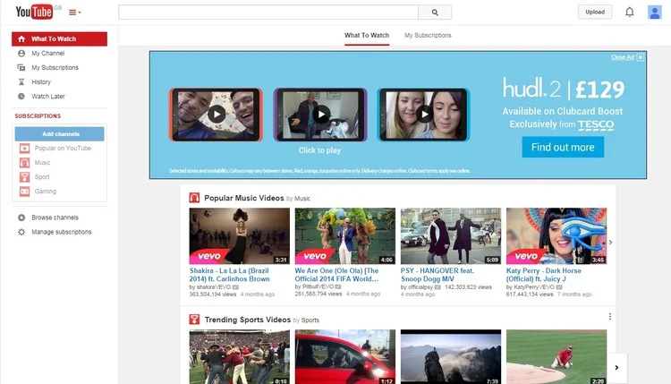Focus the search input field

pyautogui.click(x=268, y=13)
